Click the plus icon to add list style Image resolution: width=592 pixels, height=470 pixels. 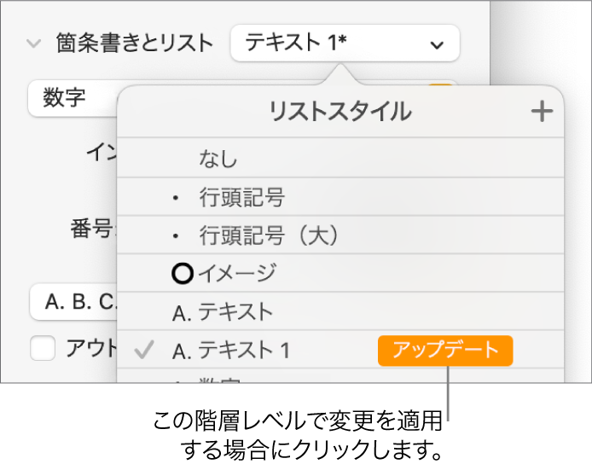coord(542,112)
